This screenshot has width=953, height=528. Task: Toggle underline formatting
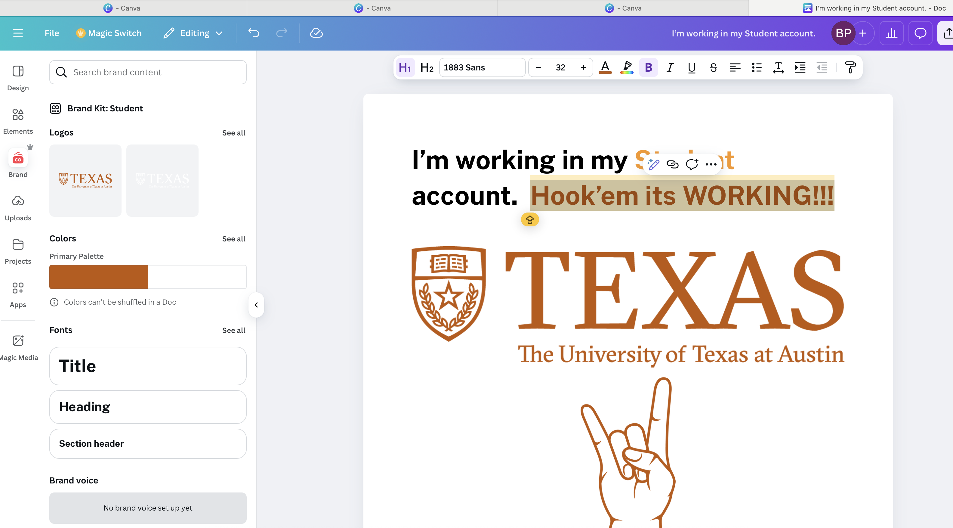(x=692, y=67)
